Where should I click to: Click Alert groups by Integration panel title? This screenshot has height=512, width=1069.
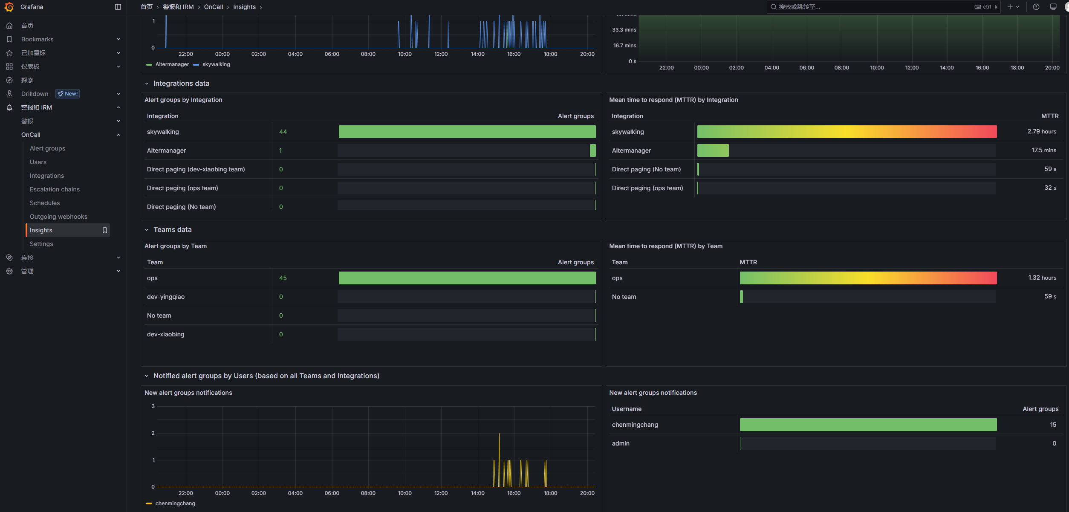coord(183,100)
